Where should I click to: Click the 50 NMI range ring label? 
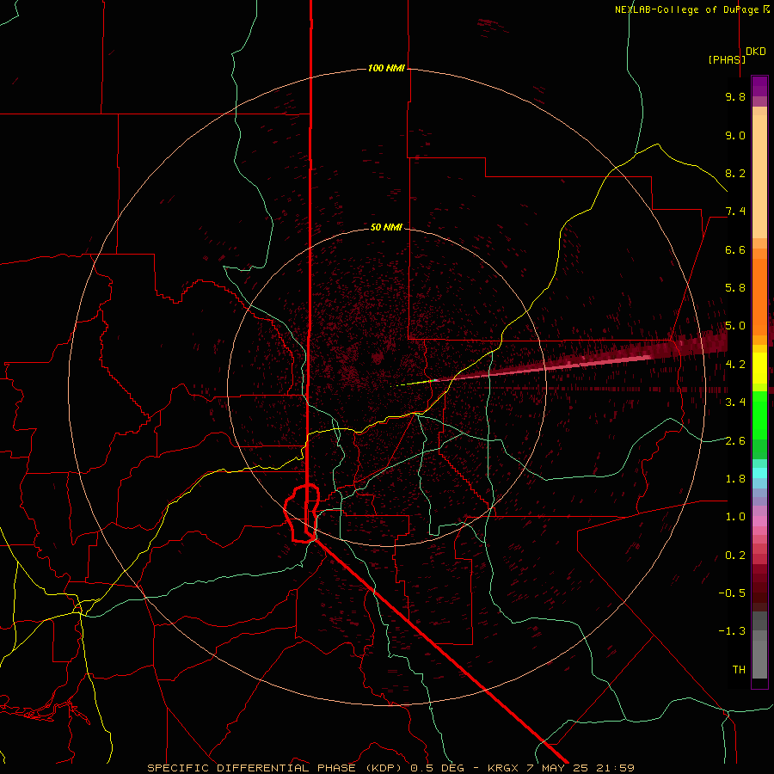386,227
